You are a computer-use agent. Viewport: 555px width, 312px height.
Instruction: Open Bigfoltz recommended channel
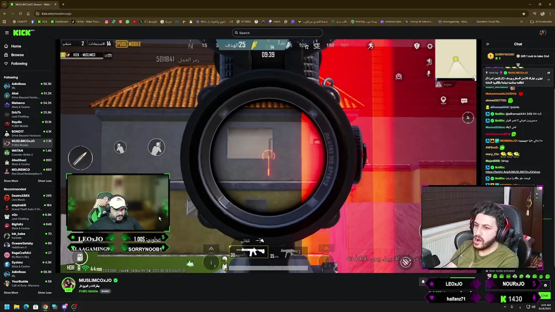(x=27, y=226)
